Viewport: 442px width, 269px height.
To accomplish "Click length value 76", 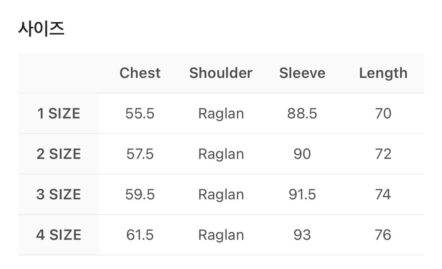I will click(383, 235).
